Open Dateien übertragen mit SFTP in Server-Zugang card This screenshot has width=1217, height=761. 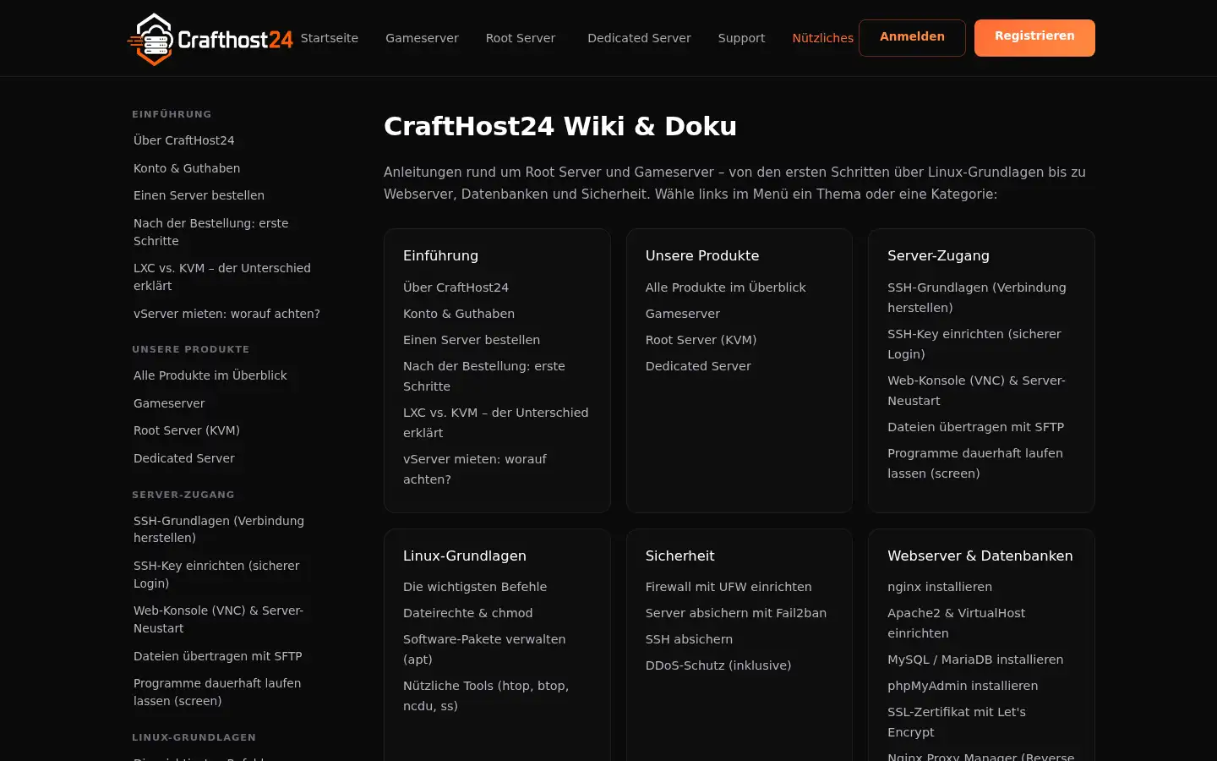[x=975, y=427]
